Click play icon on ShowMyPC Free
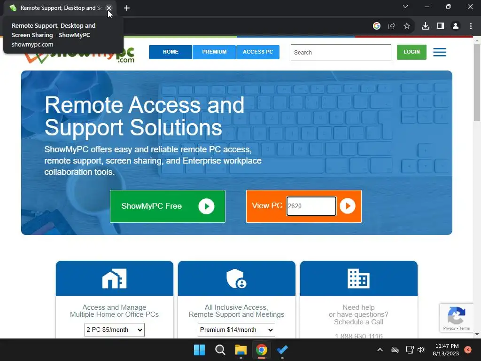The image size is (481, 361). (x=206, y=206)
